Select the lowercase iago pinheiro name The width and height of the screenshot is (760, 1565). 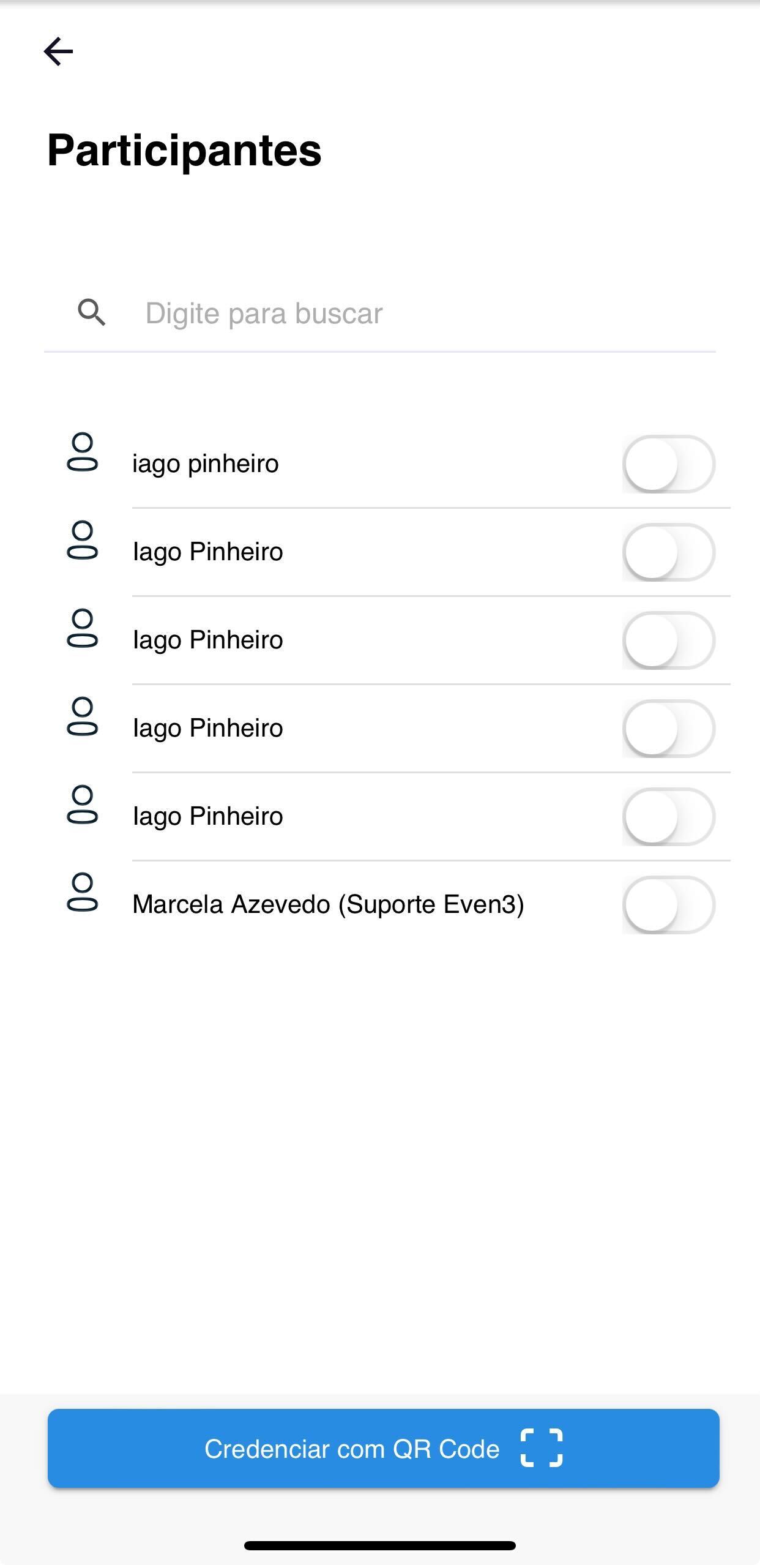[206, 463]
